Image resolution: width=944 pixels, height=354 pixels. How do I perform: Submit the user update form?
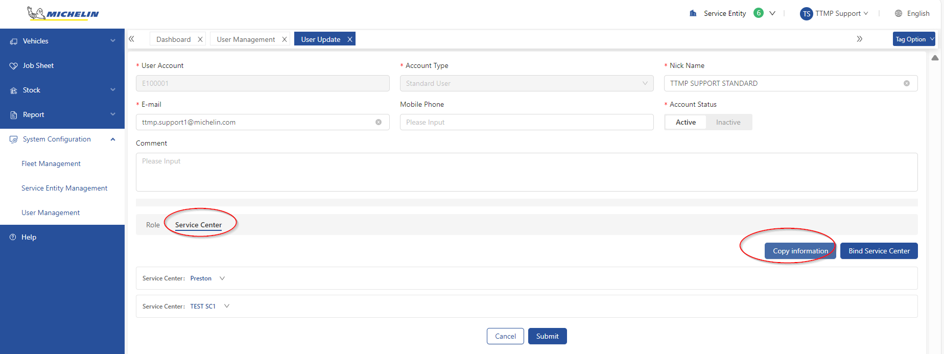pos(547,336)
